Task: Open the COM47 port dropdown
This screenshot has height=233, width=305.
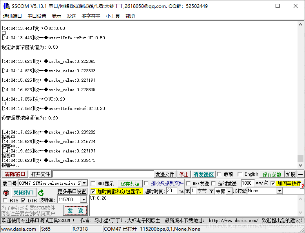Action: [84, 183]
